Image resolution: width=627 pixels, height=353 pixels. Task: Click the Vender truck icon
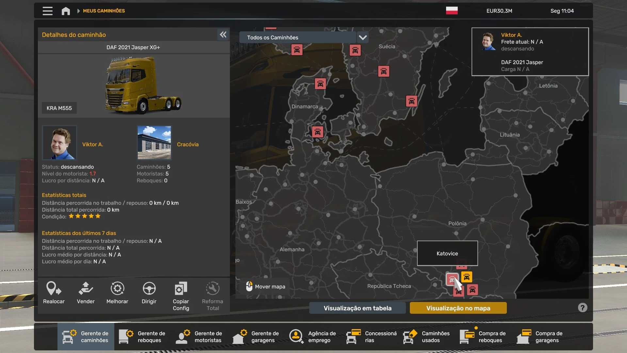pyautogui.click(x=86, y=289)
